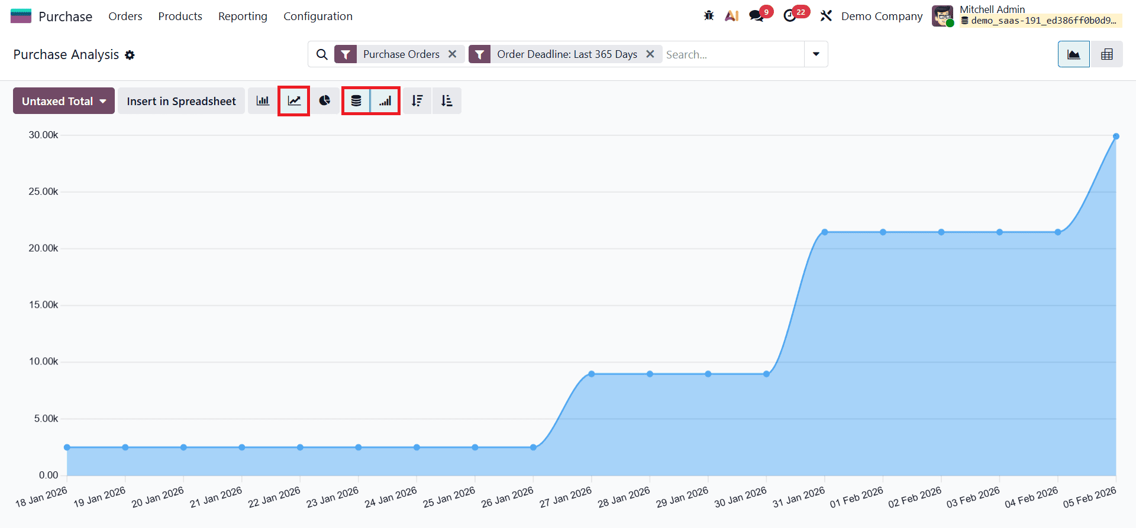Click the 15.00k axis label
Viewport: 1136px width, 528px height.
(x=43, y=305)
